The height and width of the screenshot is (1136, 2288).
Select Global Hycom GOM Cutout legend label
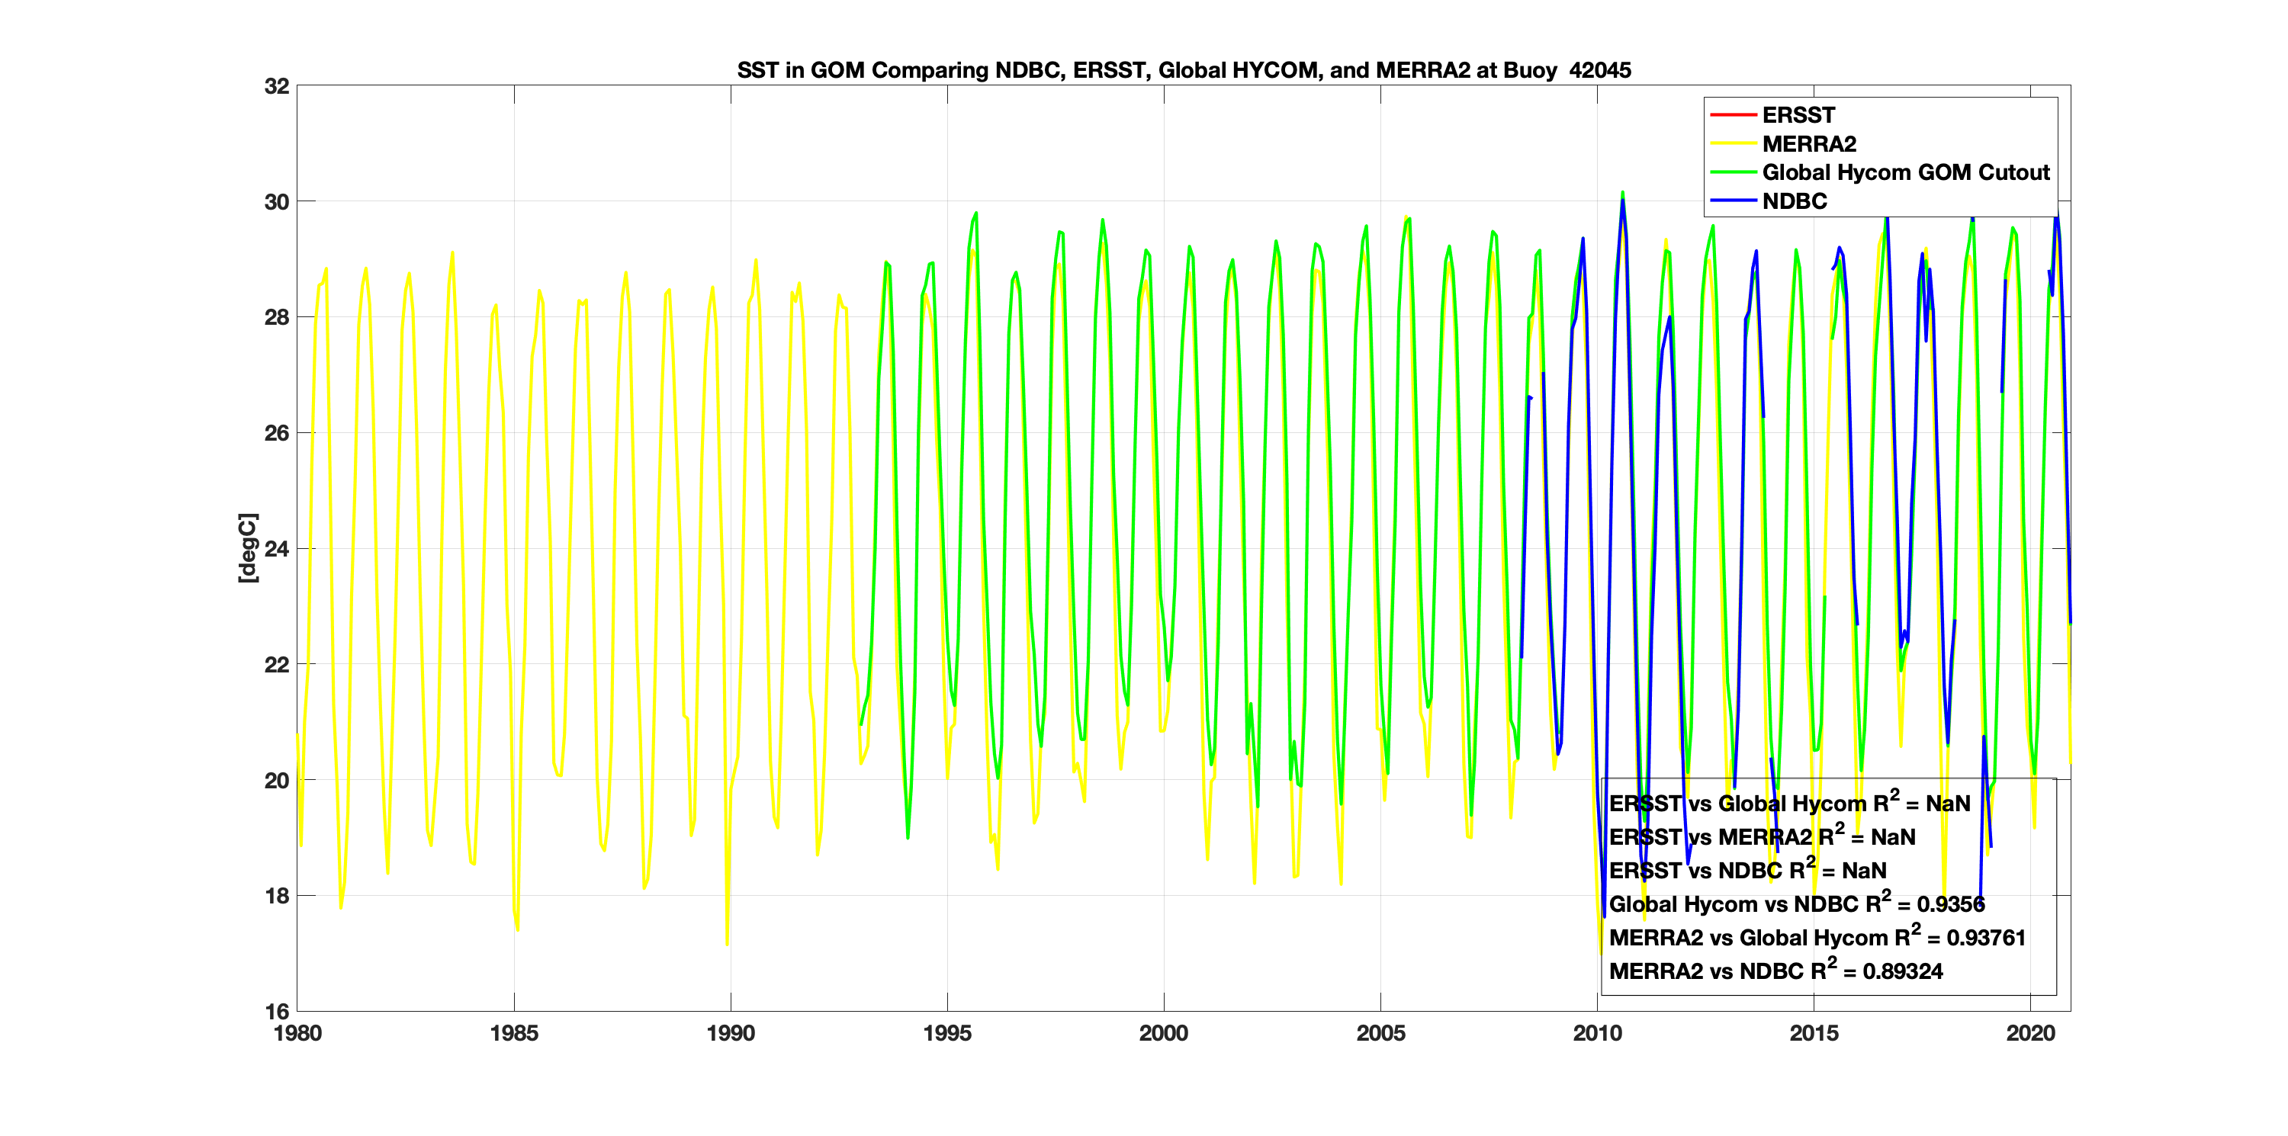1905,172
